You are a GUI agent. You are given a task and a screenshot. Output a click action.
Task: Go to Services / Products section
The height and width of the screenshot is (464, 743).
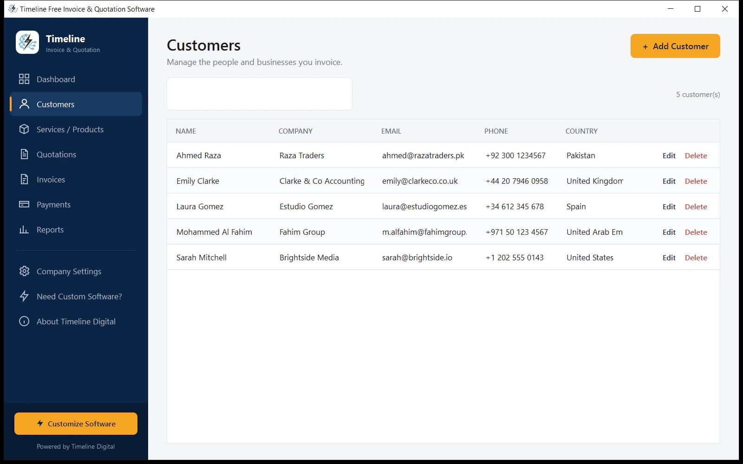[76, 129]
